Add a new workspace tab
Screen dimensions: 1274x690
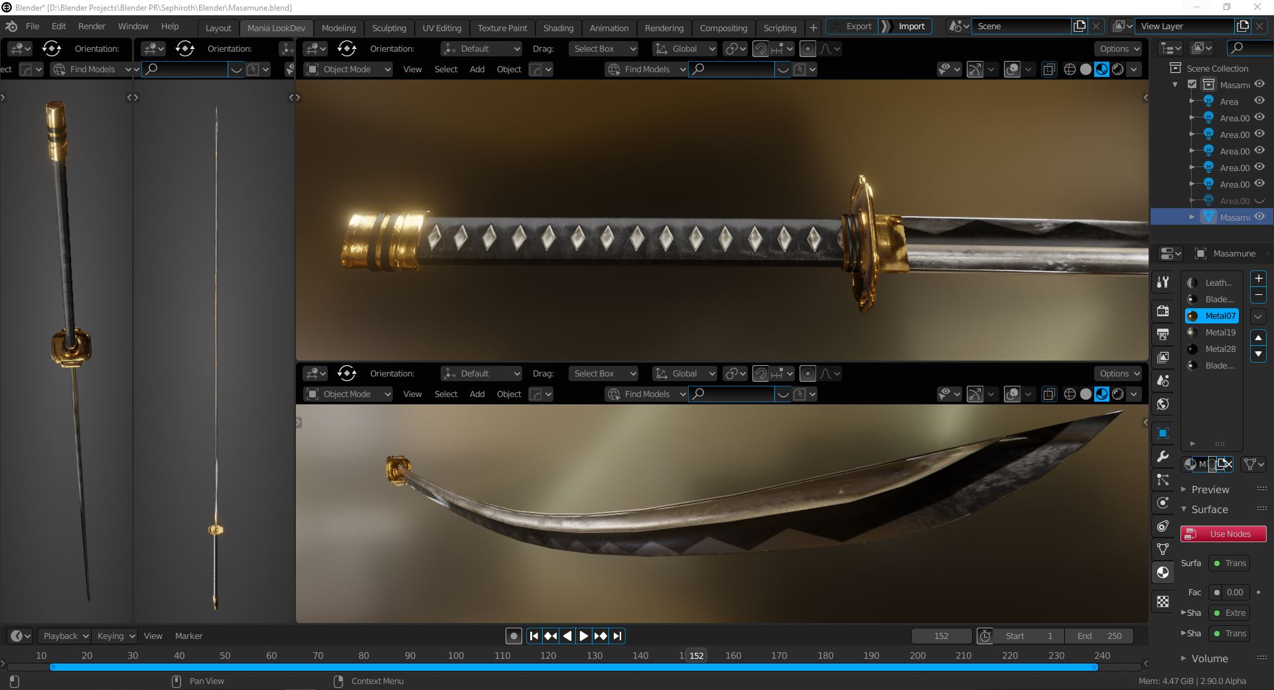tap(813, 27)
